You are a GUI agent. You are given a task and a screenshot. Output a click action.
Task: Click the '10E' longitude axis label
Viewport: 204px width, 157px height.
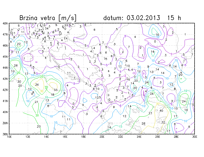[x=9, y=137]
